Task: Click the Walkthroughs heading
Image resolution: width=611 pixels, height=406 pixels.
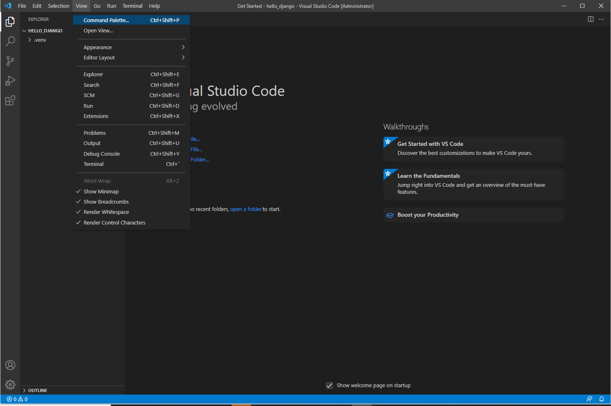Action: [406, 127]
